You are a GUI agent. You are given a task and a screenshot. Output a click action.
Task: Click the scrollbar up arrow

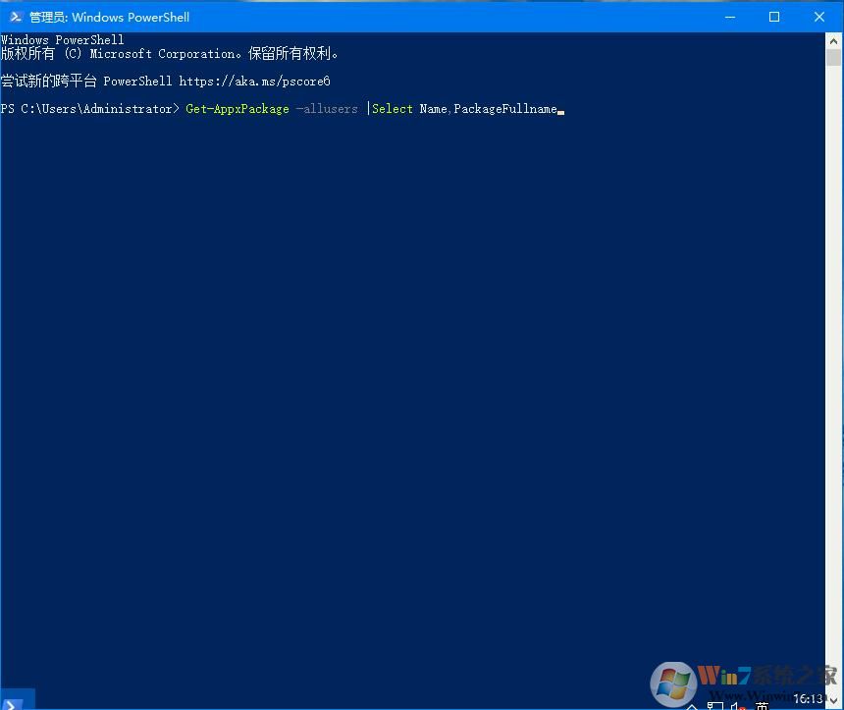click(833, 41)
